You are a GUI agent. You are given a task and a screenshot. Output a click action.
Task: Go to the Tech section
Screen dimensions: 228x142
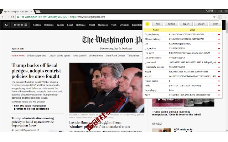(x=114, y=25)
